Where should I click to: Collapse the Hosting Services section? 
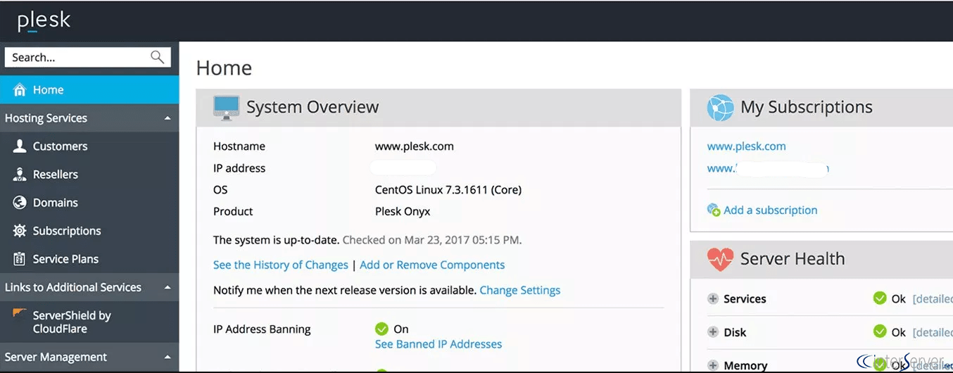tap(168, 118)
